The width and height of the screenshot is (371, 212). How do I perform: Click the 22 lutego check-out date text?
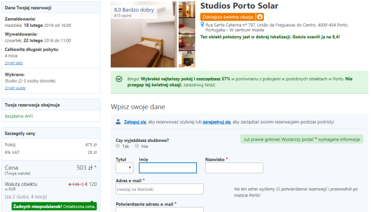point(33,40)
